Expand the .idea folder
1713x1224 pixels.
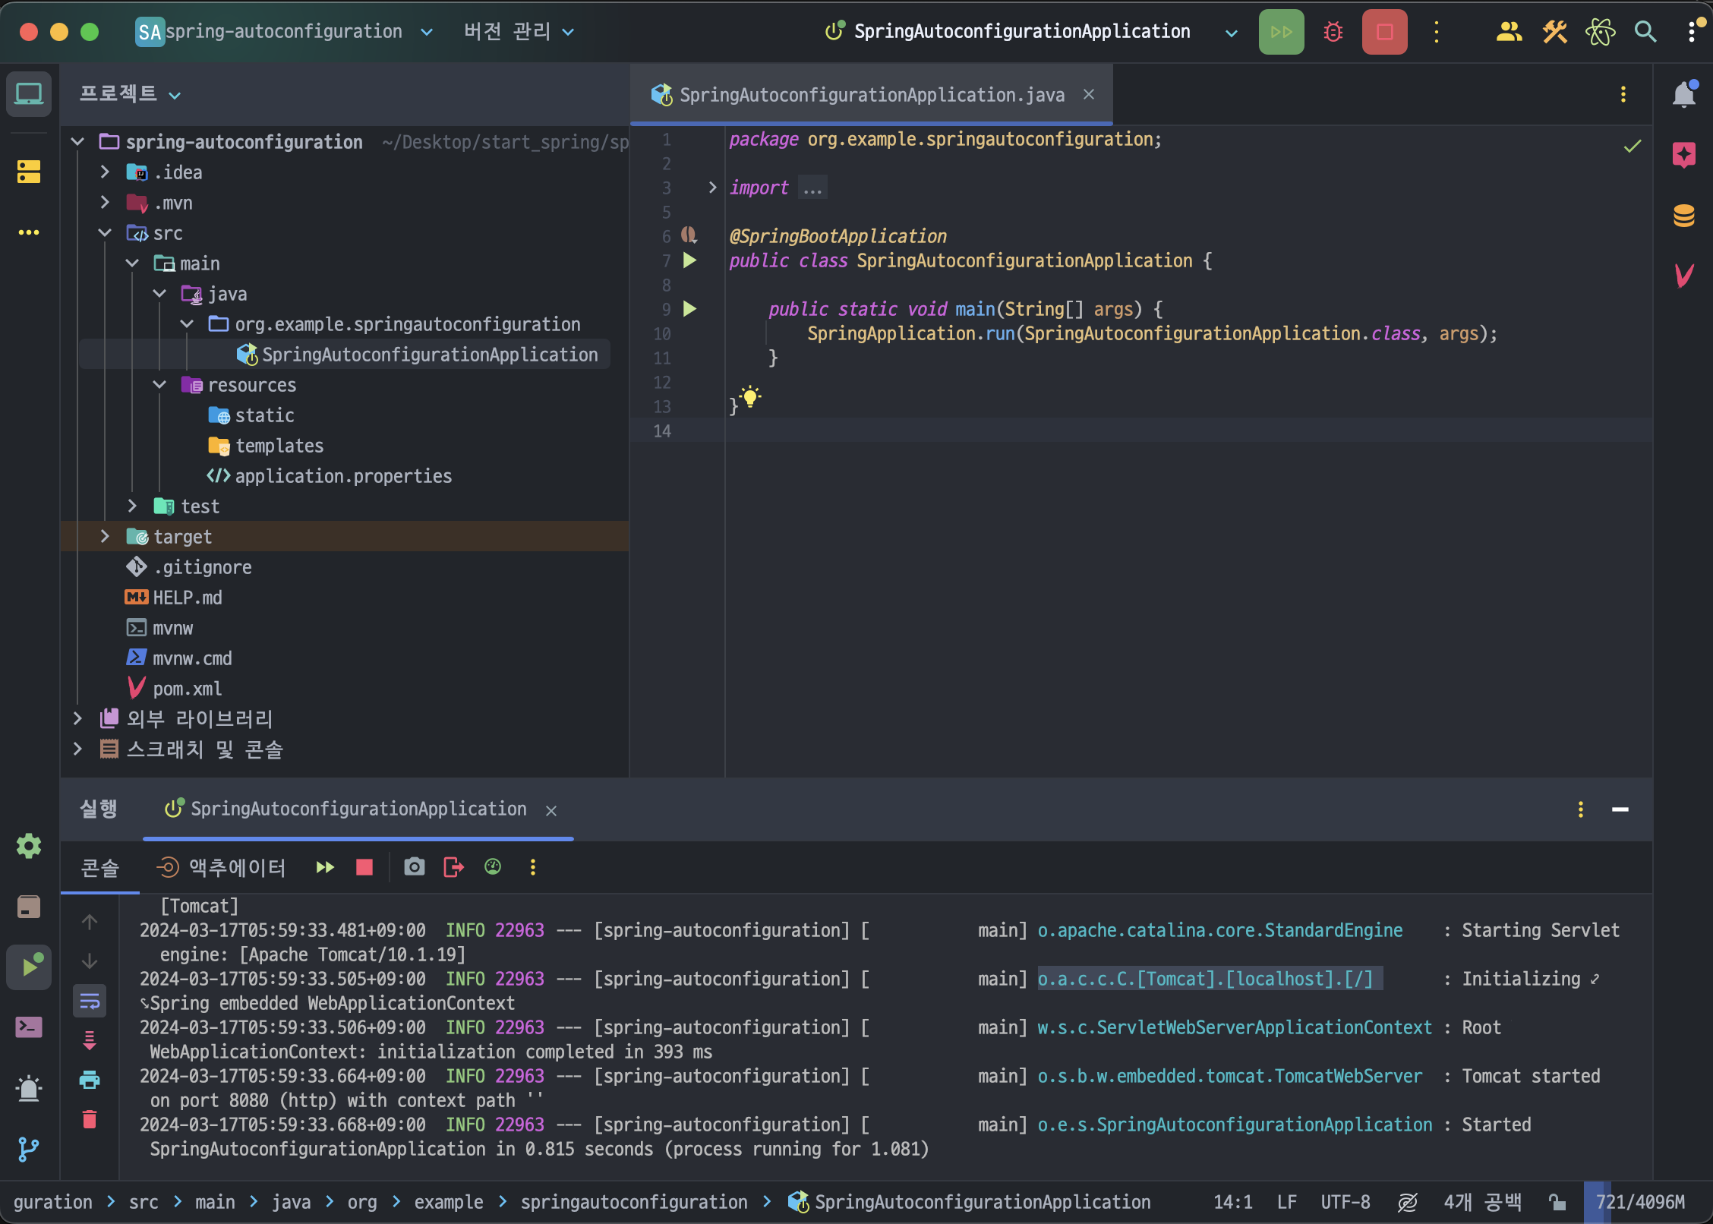(105, 172)
